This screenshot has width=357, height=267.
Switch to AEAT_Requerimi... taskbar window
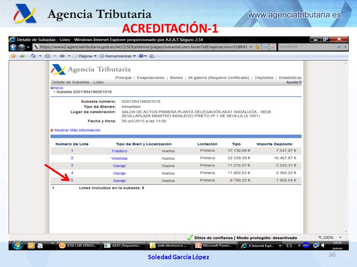pyautogui.click(x=123, y=245)
